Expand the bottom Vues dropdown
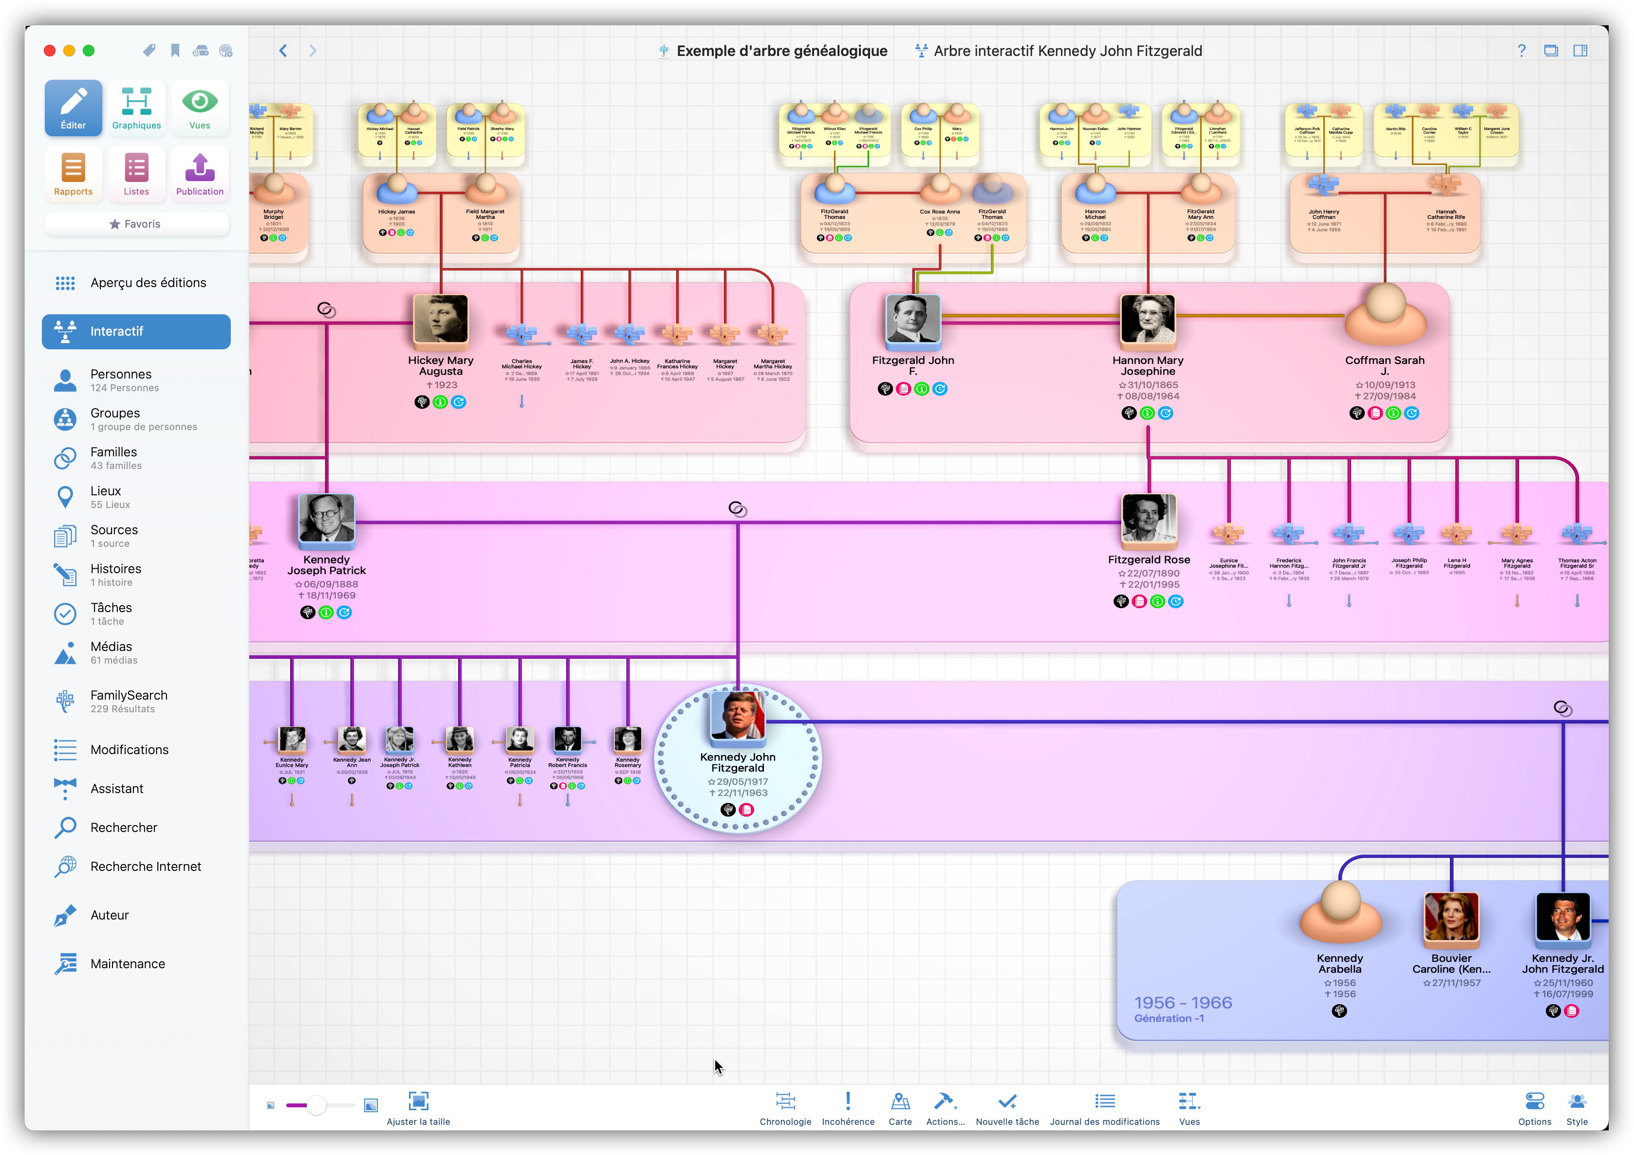This screenshot has width=1634, height=1155. pos(1188,1107)
